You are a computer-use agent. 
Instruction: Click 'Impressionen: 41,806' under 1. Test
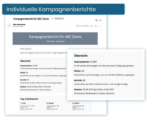(27, 106)
